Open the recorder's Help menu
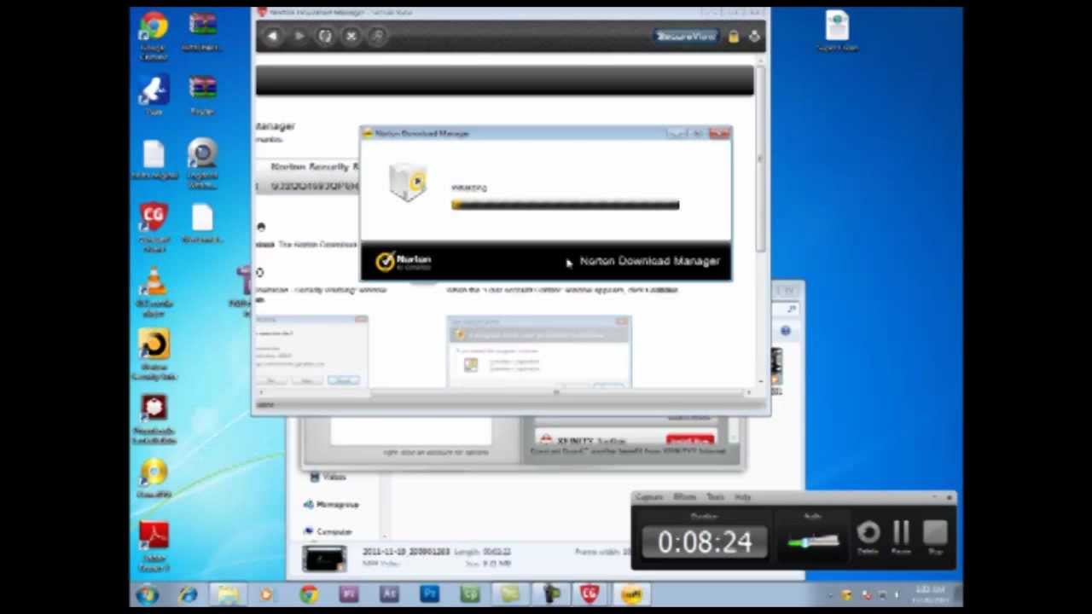 click(x=743, y=497)
